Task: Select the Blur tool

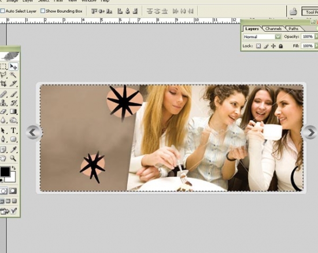Action: [3, 120]
